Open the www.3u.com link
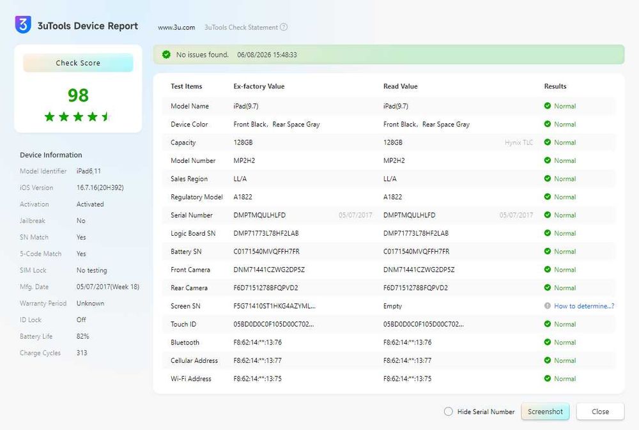This screenshot has height=430, width=639. 176,27
